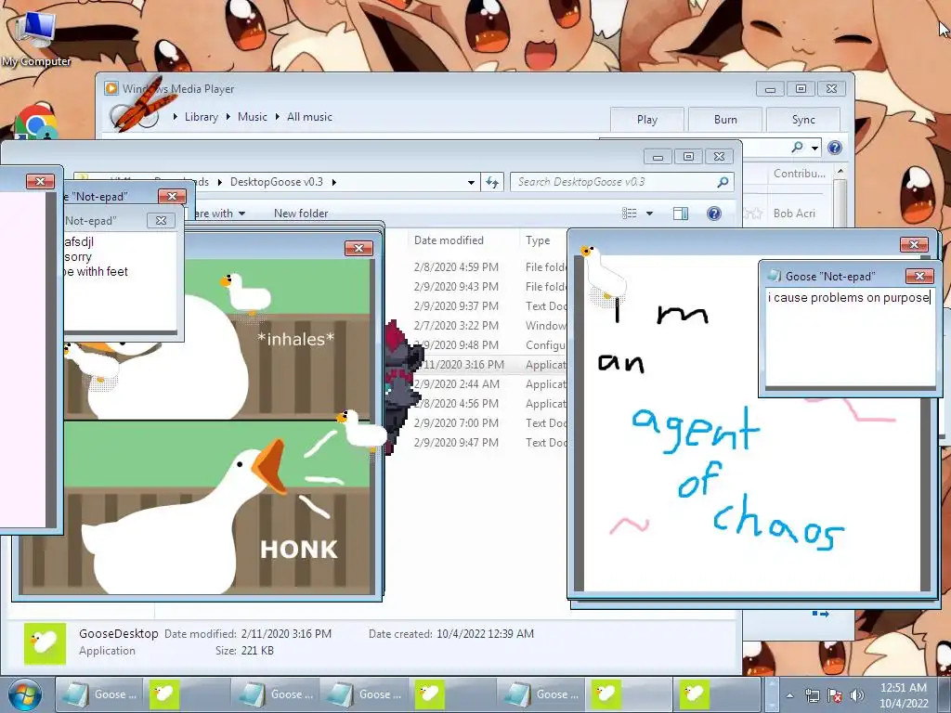
Task: Switch to the Sync tab
Action: pos(803,120)
